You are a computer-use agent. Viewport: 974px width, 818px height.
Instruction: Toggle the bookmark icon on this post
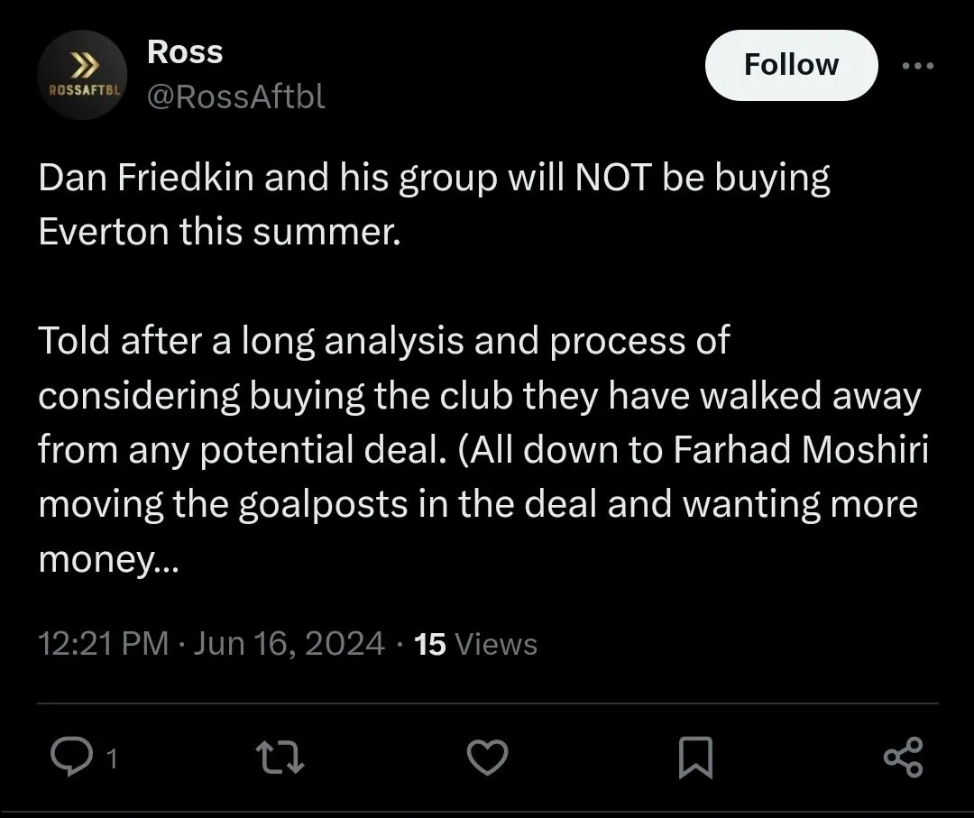tap(695, 758)
